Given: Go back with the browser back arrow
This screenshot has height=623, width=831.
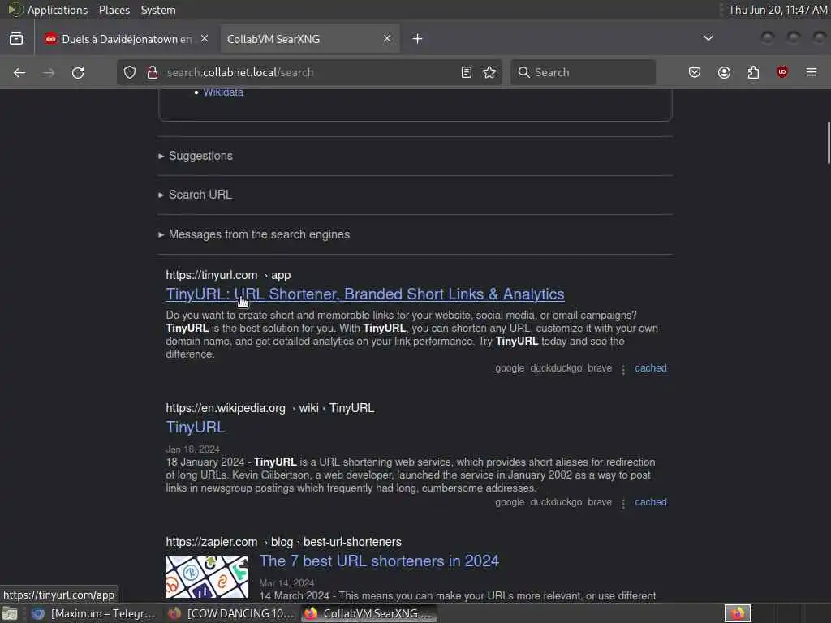Looking at the screenshot, I should [19, 72].
